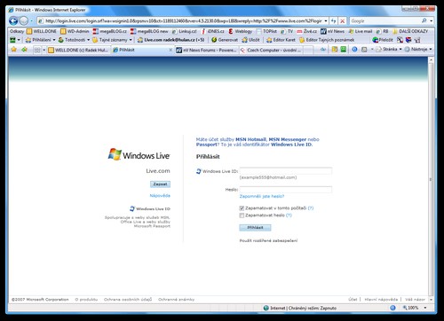Open the iDNES.cz bookmark
Image resolution: width=444 pixels, height=321 pixels.
212,31
